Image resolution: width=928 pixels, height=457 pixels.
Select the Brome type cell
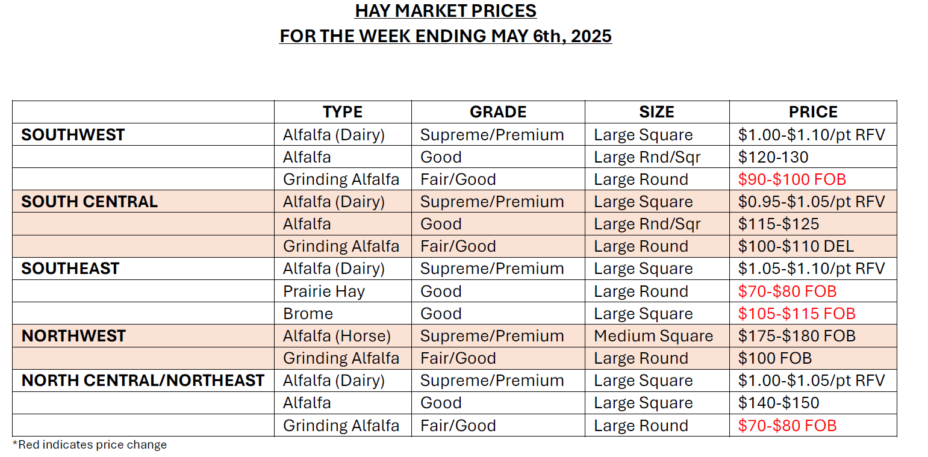point(308,314)
